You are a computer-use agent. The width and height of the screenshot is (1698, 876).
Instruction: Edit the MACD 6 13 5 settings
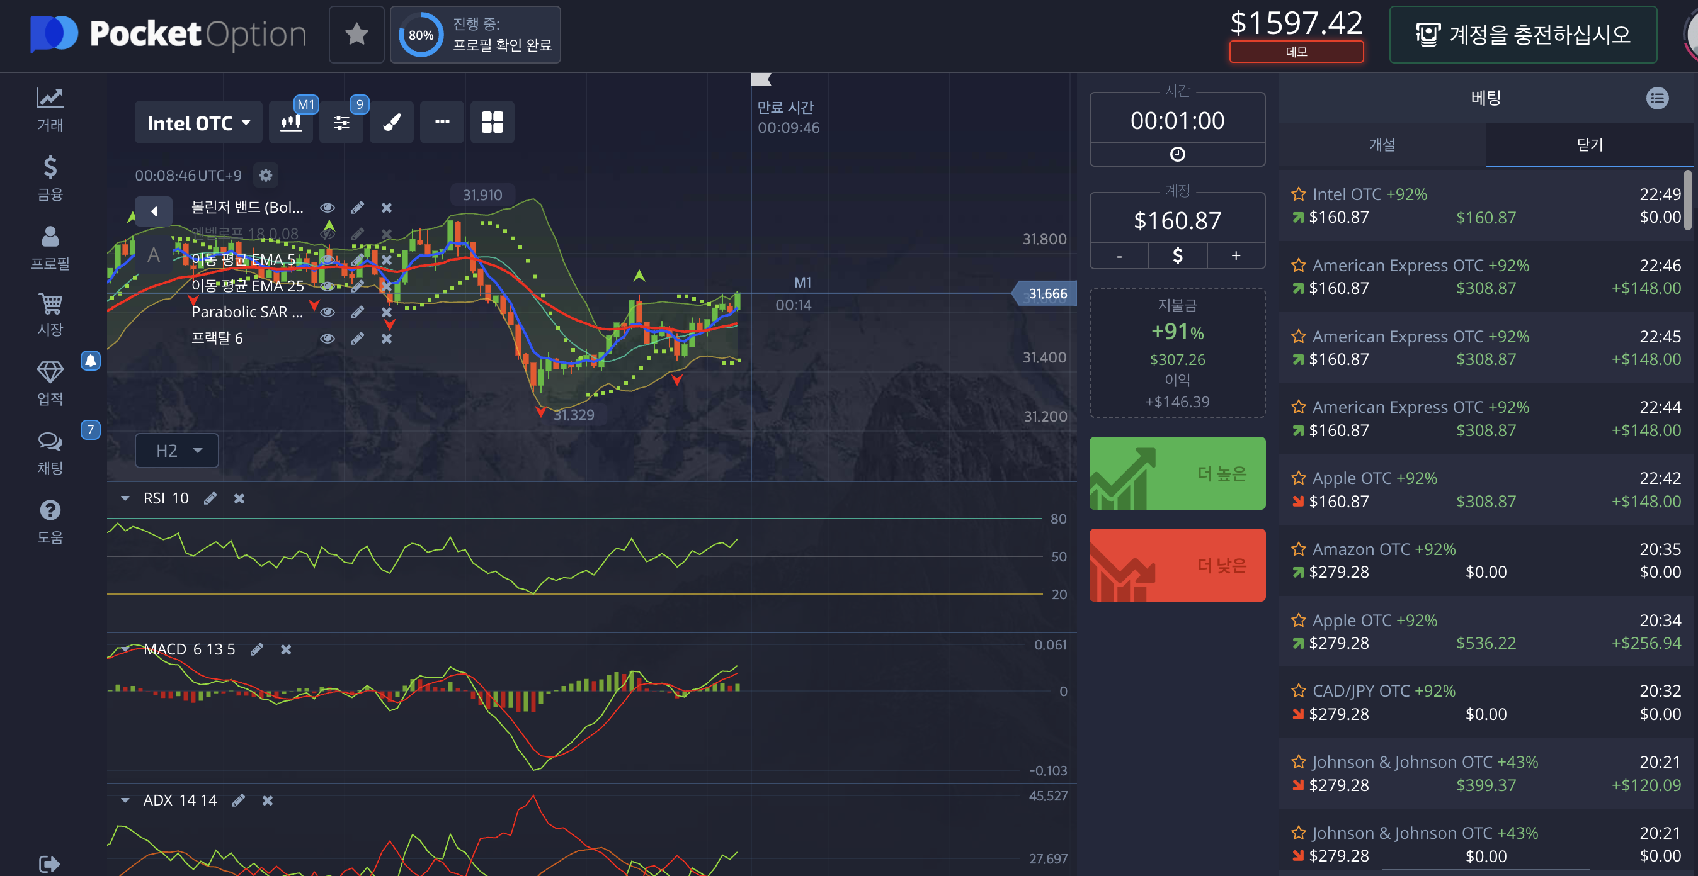257,649
